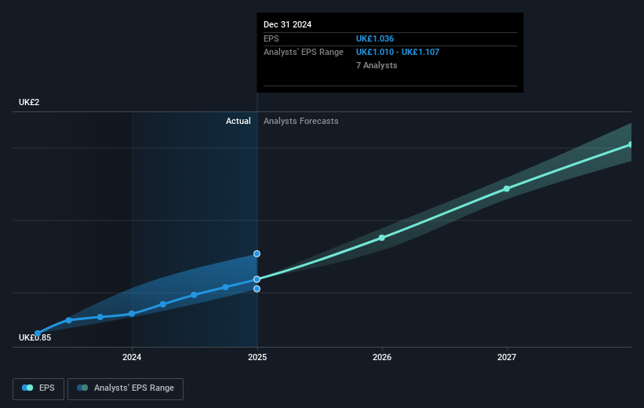Click the EPS point just before 2025

[x=225, y=287]
